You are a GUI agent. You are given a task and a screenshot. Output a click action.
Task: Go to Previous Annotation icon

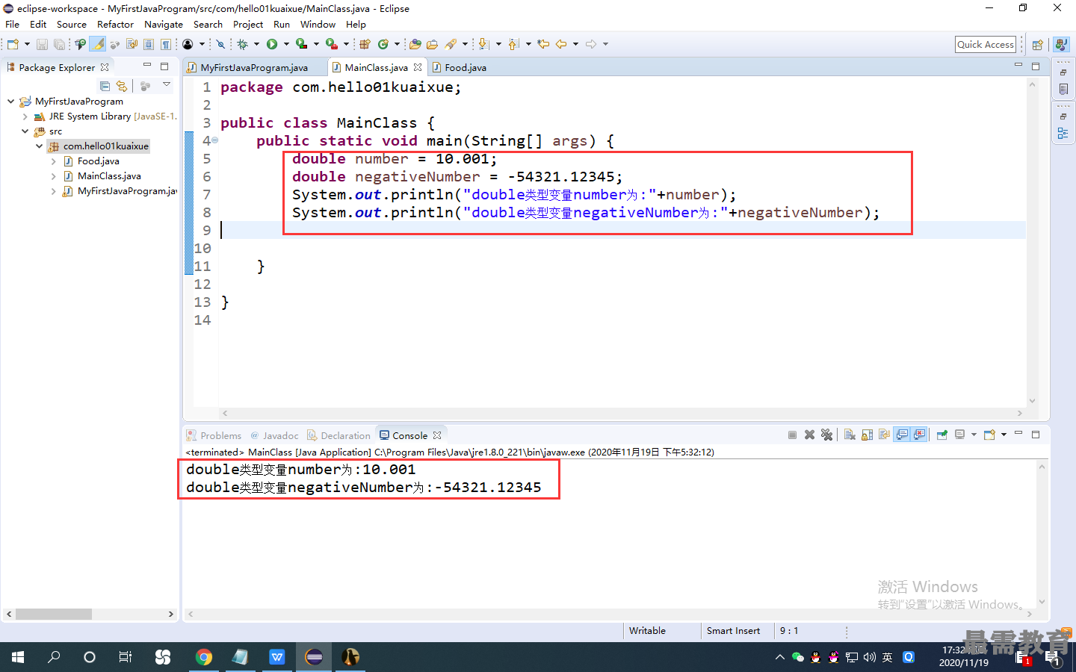(513, 44)
